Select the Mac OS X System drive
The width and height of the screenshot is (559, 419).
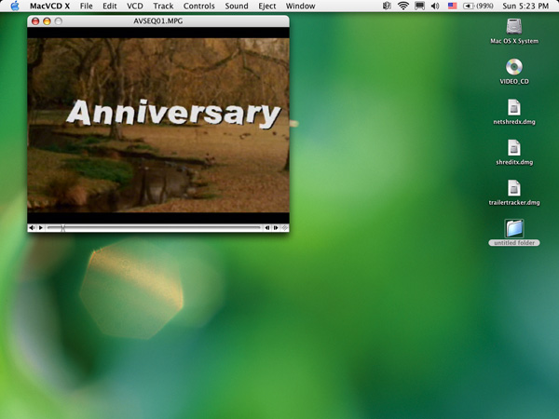pyautogui.click(x=513, y=27)
